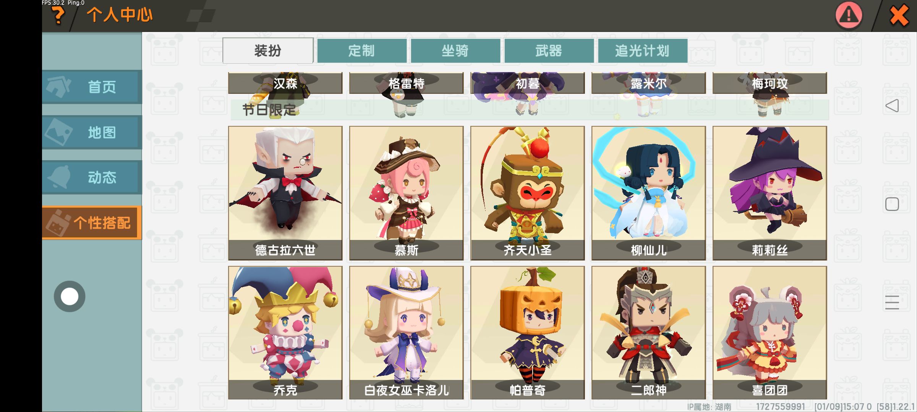
Task: Select the 个性搭配 sidebar item
Action: (x=92, y=223)
